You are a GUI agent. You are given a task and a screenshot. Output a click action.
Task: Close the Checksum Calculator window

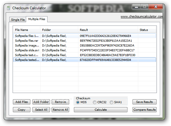point(156,7)
